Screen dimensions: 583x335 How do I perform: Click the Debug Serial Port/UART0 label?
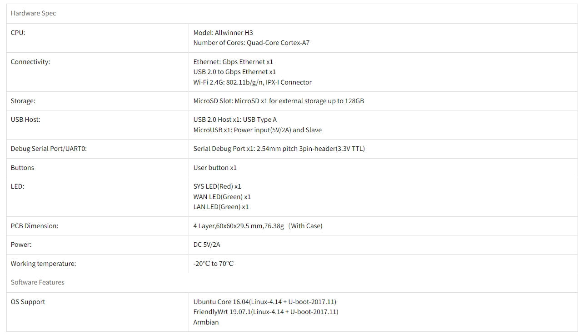[x=49, y=149]
